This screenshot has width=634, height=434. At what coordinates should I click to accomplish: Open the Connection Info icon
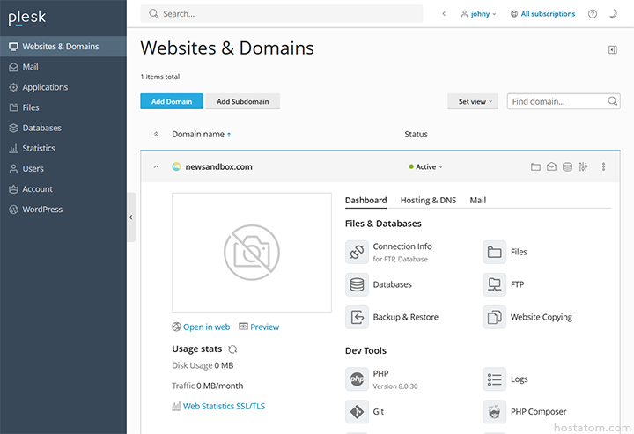tap(357, 252)
